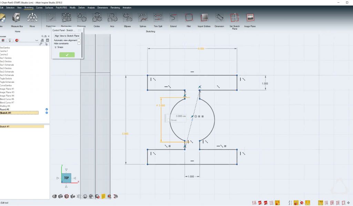This screenshot has width=353, height=206.
Task: Select Blend Curve #7 in browser
Action: pyautogui.click(x=7, y=103)
